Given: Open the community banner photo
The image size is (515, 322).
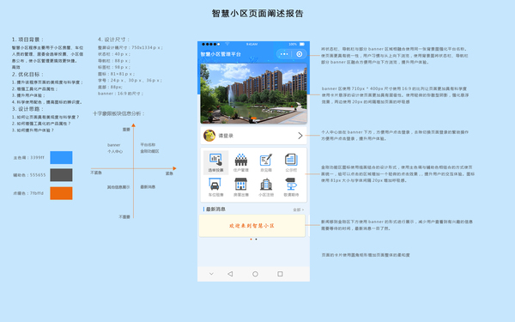Looking at the screenshot, I should coord(253,94).
